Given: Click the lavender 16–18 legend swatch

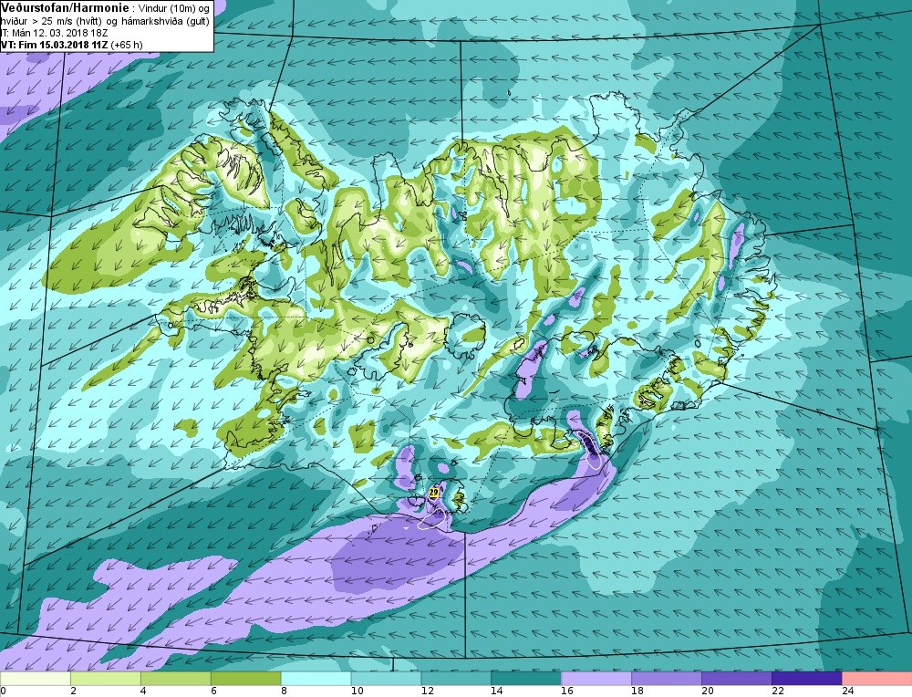Looking at the screenshot, I should (596, 679).
